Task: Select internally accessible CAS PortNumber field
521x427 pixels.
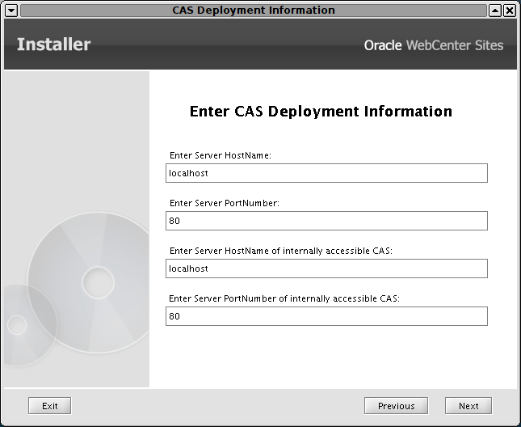Action: click(x=326, y=316)
